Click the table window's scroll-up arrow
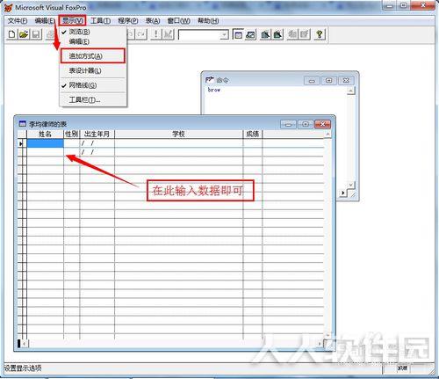This screenshot has width=439, height=379. point(327,134)
